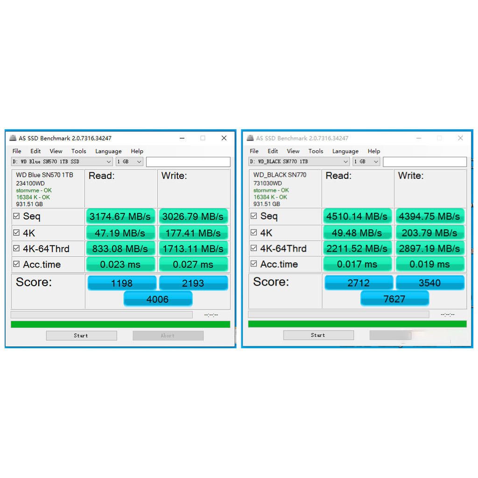Toggle the Seq checkbox for the SN770
Viewport: 478px width, 478px height.
pos(253,216)
